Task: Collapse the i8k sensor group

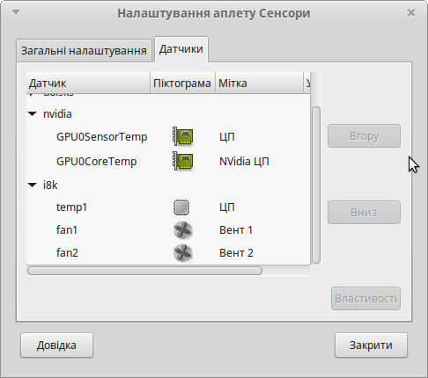Action: pos(33,185)
